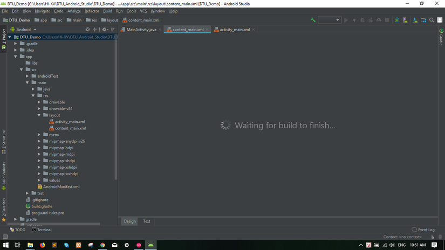Open Firefox from the taskbar
445x250 pixels.
tap(42, 245)
